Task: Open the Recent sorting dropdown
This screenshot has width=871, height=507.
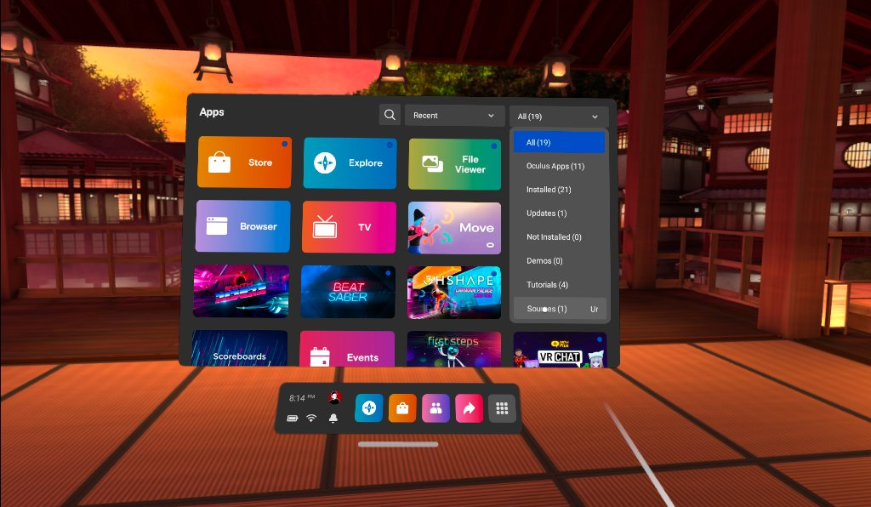Action: (x=454, y=115)
